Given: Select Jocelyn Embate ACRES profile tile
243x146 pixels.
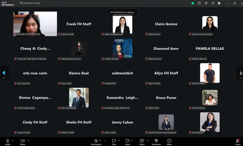Looking at the screenshot, I should [x=122, y=48].
